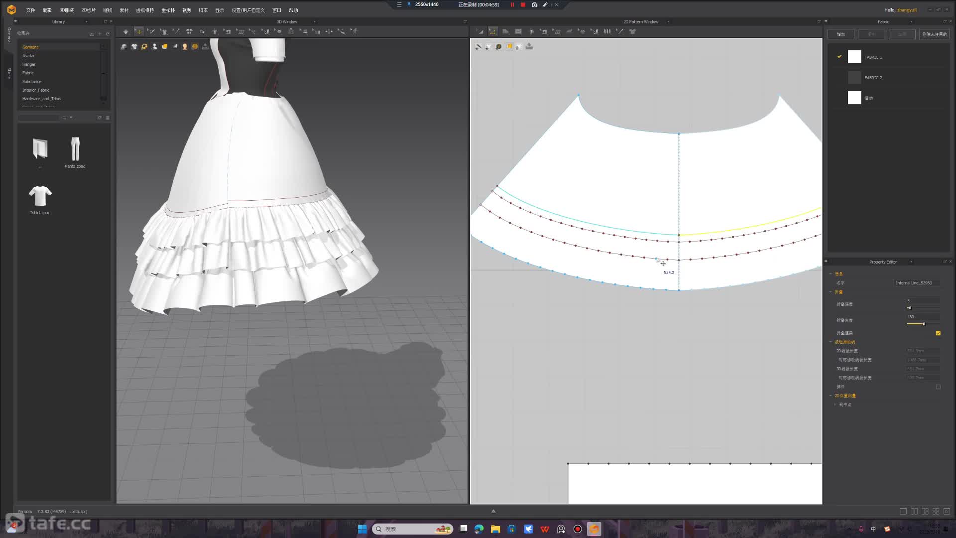The width and height of the screenshot is (956, 538).
Task: Open the Property Editor title dropdown
Action: click(x=911, y=262)
